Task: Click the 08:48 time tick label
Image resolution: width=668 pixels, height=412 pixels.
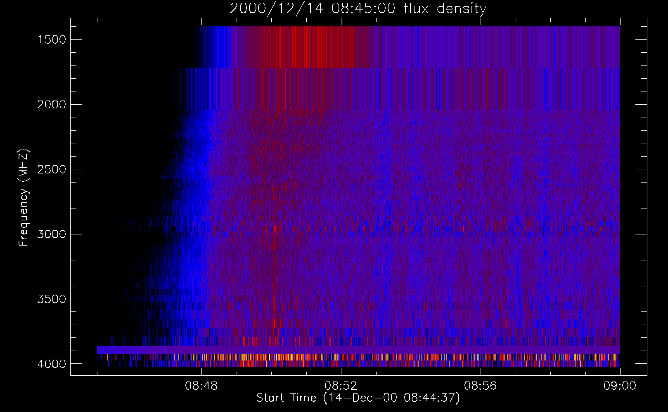Action: pyautogui.click(x=201, y=386)
